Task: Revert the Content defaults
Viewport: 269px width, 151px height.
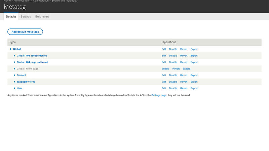Action: 184,75
